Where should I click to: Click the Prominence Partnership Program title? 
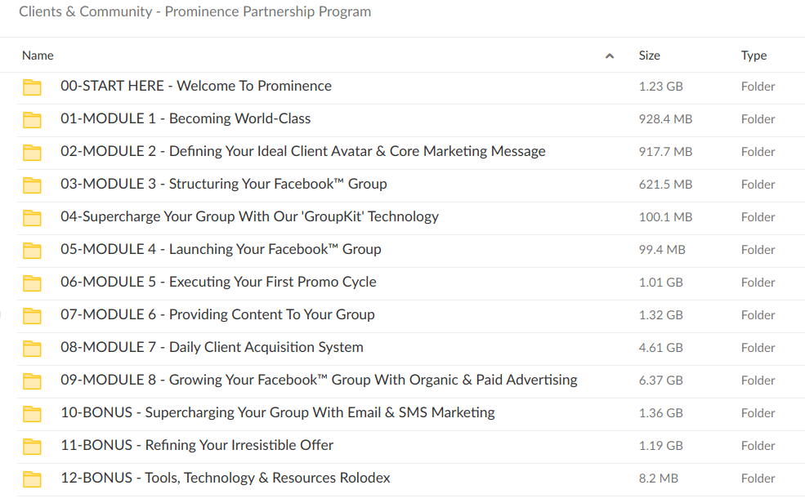point(195,12)
